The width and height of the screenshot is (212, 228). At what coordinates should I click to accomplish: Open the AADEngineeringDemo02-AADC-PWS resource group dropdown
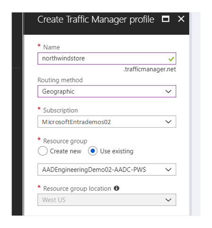pos(106,170)
